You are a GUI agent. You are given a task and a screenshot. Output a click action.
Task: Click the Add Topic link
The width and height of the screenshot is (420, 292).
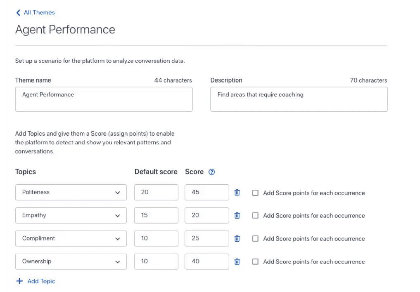pyautogui.click(x=41, y=281)
